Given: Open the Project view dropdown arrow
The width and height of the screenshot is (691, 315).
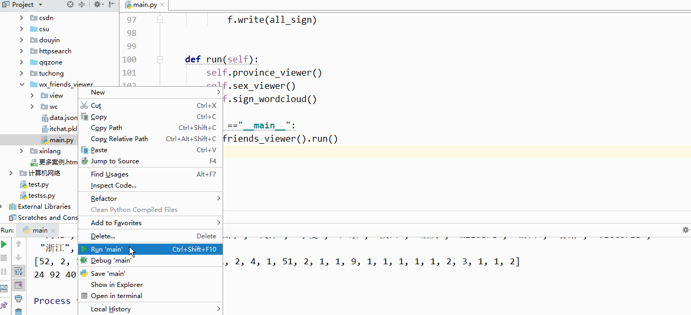Looking at the screenshot, I should coord(40,5).
